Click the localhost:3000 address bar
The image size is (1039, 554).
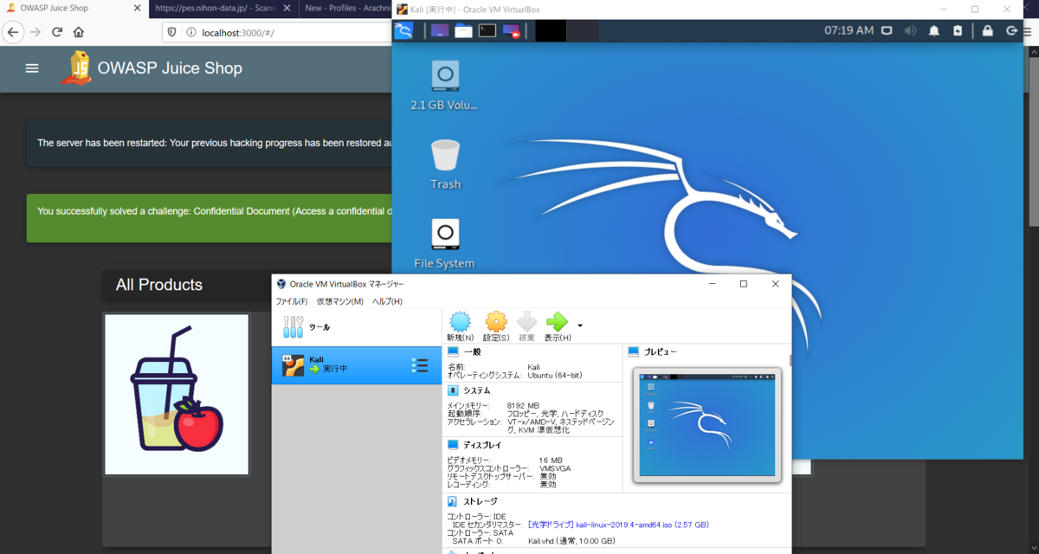(277, 33)
